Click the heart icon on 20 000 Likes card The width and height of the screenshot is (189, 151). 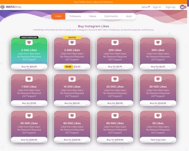[115, 79]
